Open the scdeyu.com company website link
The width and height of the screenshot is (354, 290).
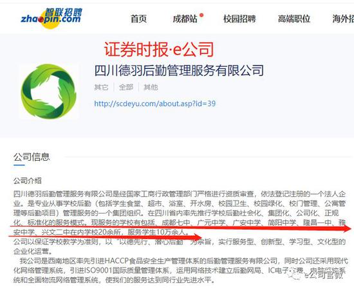click(155, 104)
